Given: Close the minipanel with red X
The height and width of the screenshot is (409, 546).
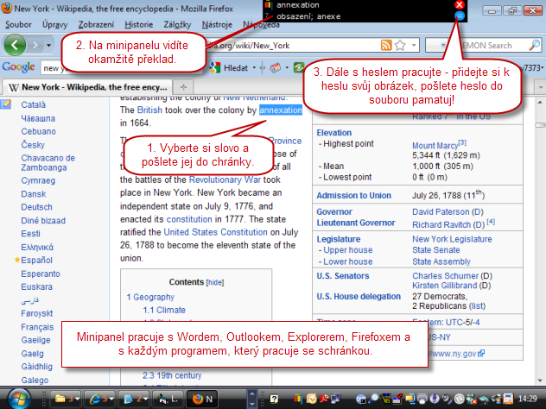Looking at the screenshot, I should pyautogui.click(x=460, y=5).
